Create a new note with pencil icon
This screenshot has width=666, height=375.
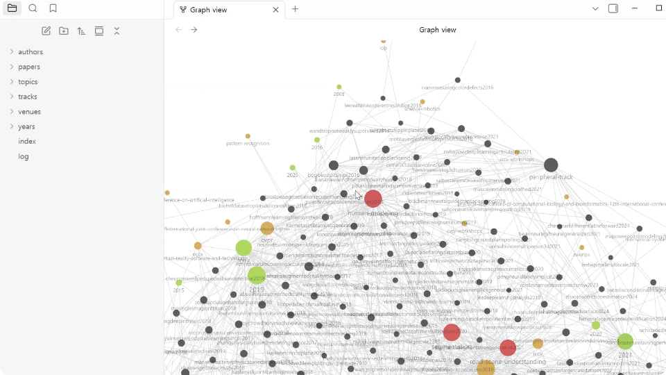click(x=46, y=31)
